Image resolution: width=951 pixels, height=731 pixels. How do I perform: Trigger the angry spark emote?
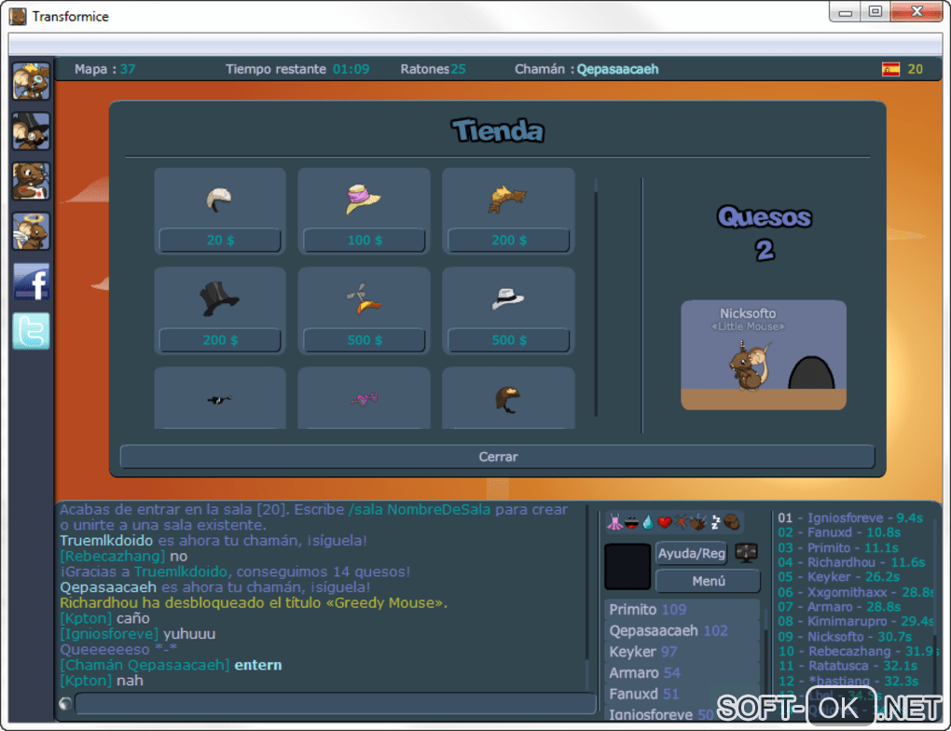tap(682, 522)
